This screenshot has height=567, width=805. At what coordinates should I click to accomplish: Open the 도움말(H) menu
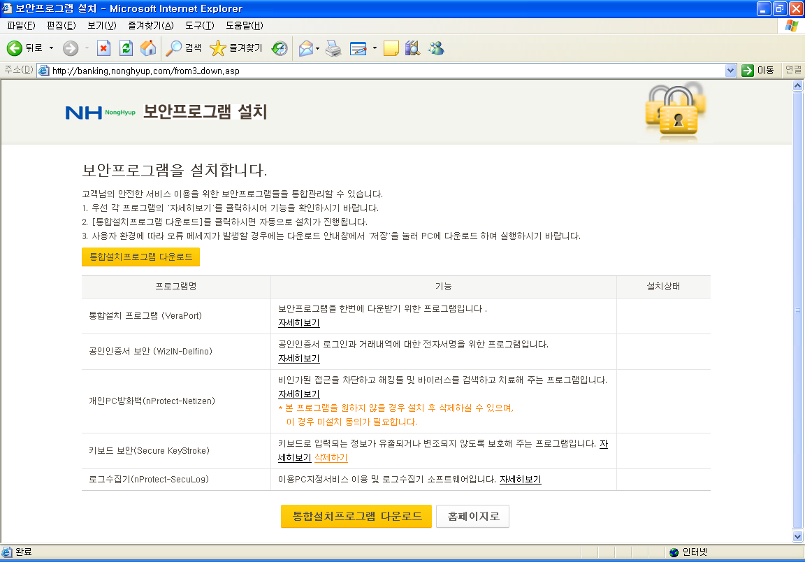[245, 26]
